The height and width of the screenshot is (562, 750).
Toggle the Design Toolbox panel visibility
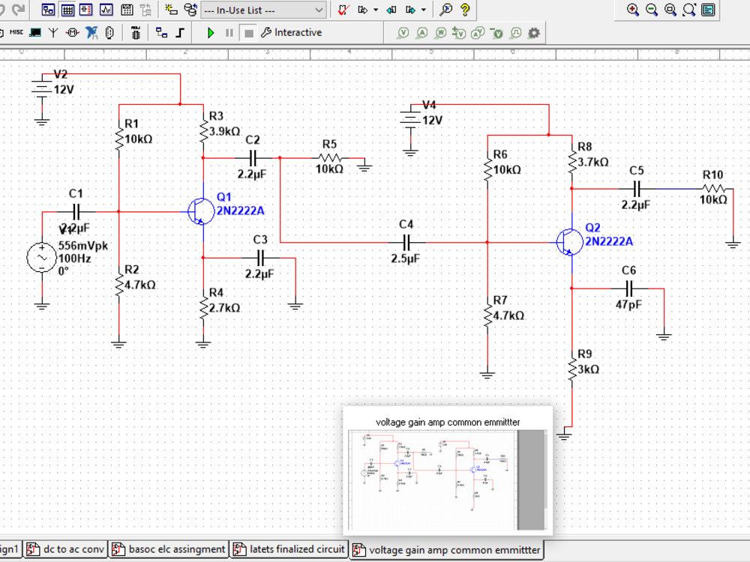(46, 10)
